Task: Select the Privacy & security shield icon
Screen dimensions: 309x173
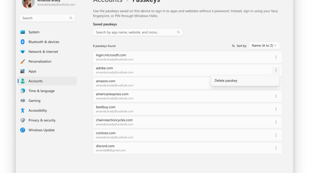Action: [x=23, y=120]
